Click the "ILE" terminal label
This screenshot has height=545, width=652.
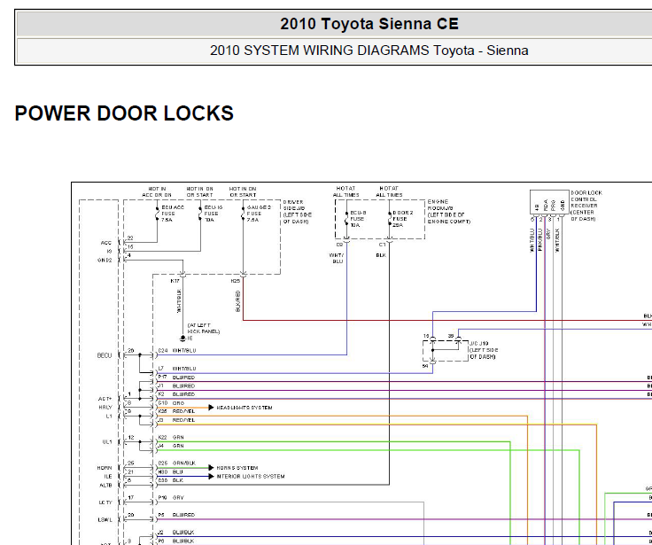[108, 477]
